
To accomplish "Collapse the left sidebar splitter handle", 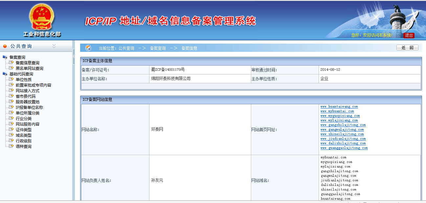I will coord(74,56).
